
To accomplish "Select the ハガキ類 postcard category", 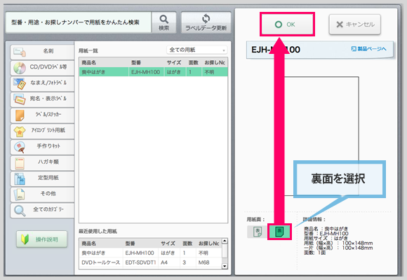I will click(42, 162).
